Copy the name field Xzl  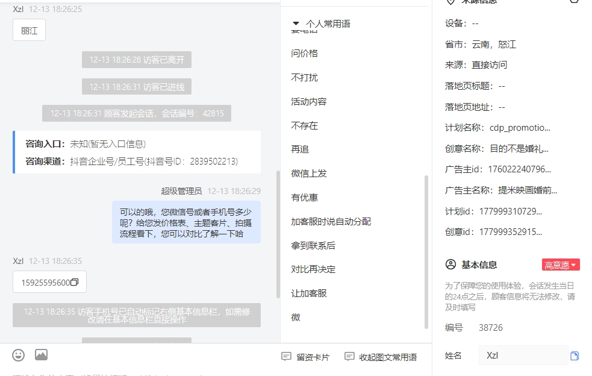pos(575,356)
